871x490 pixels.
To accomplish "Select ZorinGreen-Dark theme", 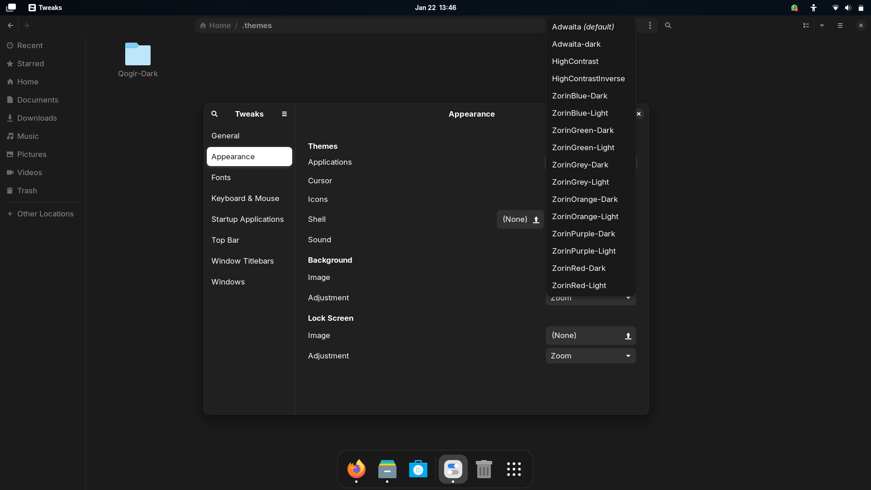I will pyautogui.click(x=591, y=130).
